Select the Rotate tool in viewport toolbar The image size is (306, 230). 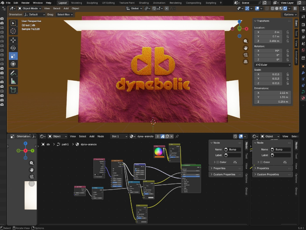tap(13, 48)
